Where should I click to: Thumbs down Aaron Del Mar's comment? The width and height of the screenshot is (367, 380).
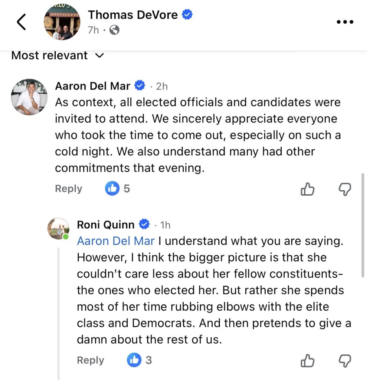(345, 190)
